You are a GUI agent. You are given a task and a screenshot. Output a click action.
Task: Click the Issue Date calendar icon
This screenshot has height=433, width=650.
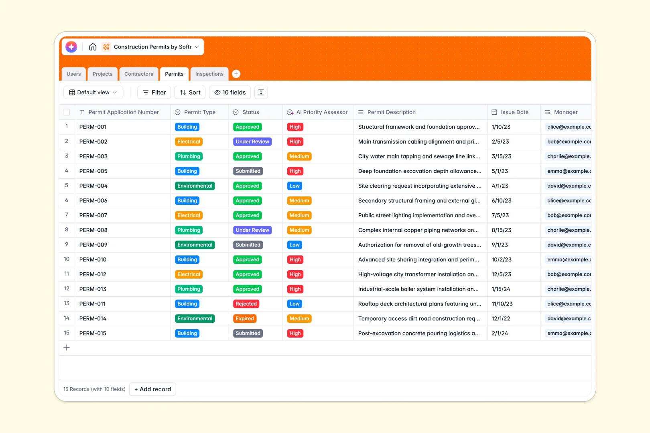click(x=494, y=112)
